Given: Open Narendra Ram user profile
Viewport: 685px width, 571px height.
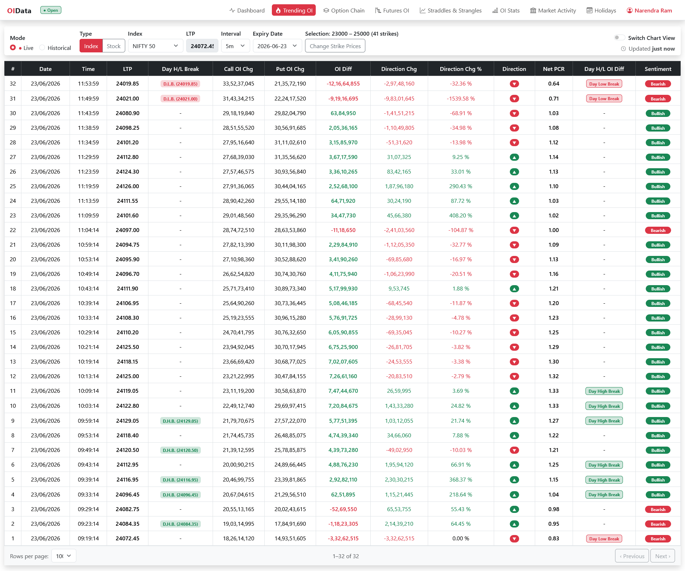Looking at the screenshot, I should [x=649, y=10].
